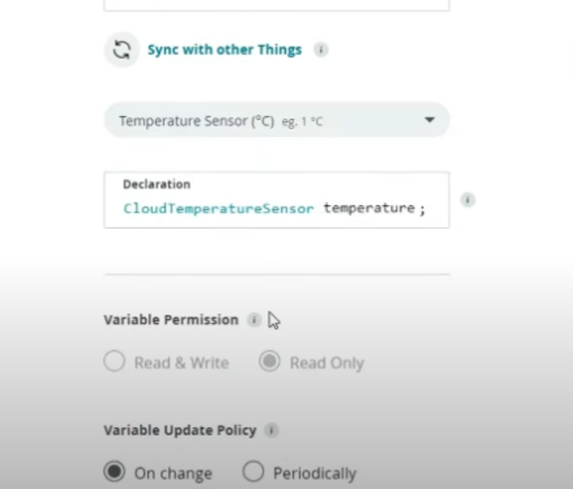Click the partially visible field at top
The width and height of the screenshot is (573, 489).
(276, 5)
